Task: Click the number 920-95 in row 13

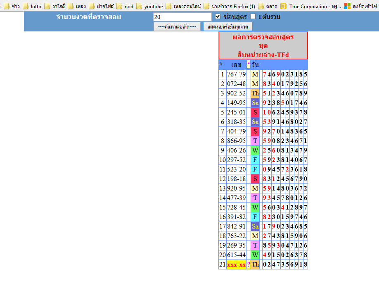Action: 237,188
